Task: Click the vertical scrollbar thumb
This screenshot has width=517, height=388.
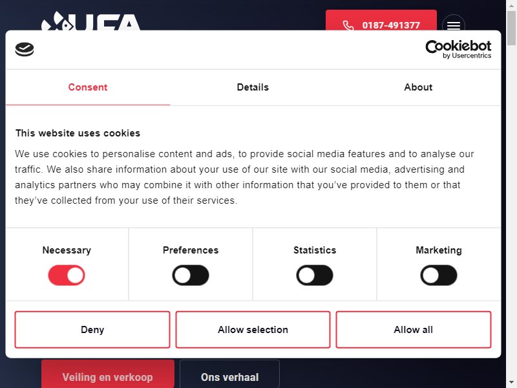Action: click(511, 28)
